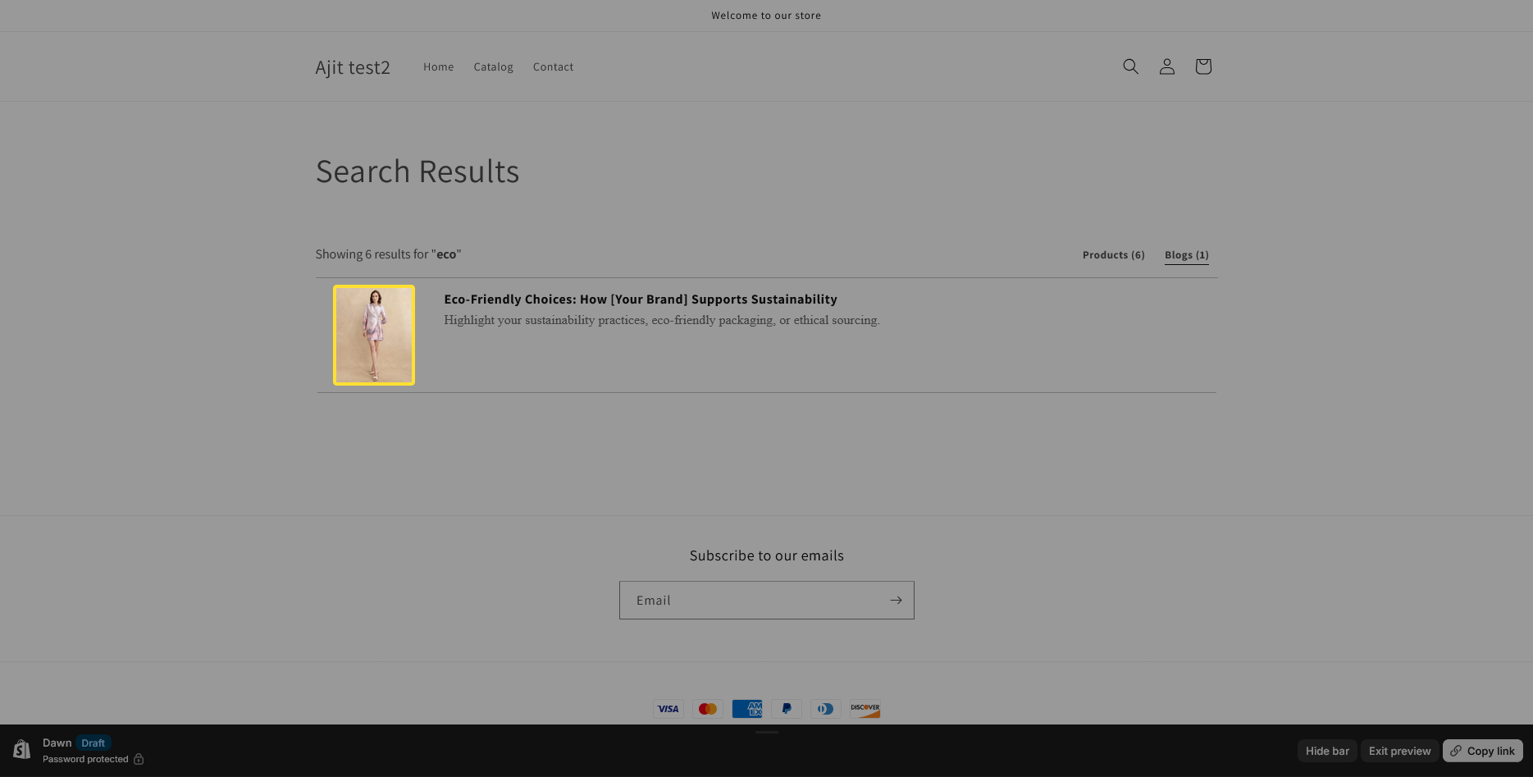Click the Ajit test2 store logo

[x=353, y=67]
